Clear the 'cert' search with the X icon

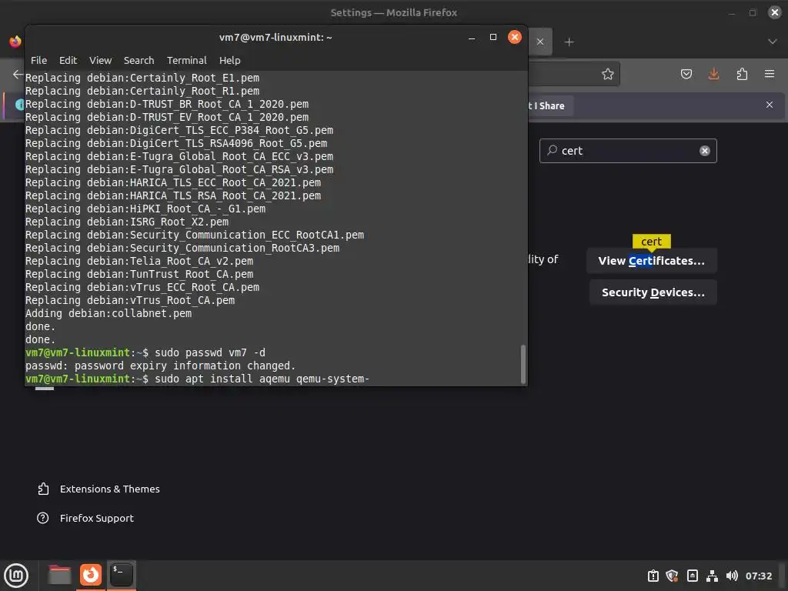tap(705, 151)
